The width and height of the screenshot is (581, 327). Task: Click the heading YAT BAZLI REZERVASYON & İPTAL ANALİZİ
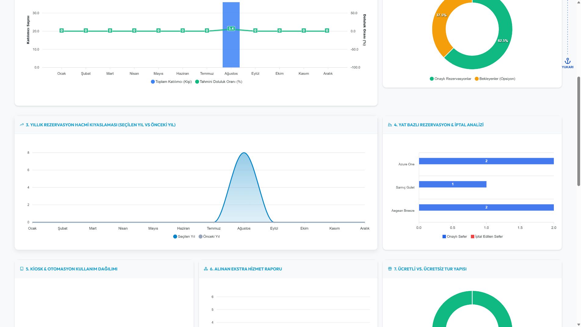point(439,125)
